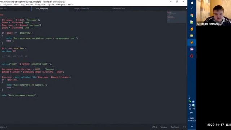
Task: Open the Windows notification center
Action: coord(192,126)
